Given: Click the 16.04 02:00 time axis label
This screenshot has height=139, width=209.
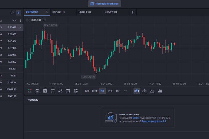Looking at the screenshot, I should tap(106, 84).
